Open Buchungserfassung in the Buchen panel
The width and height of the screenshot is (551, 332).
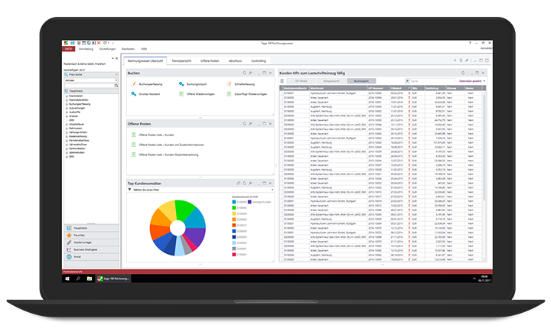click(x=147, y=84)
